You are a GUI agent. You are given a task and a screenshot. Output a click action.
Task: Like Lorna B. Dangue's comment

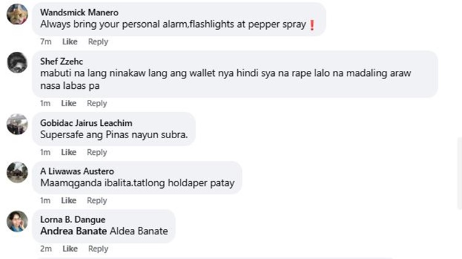tap(70, 249)
